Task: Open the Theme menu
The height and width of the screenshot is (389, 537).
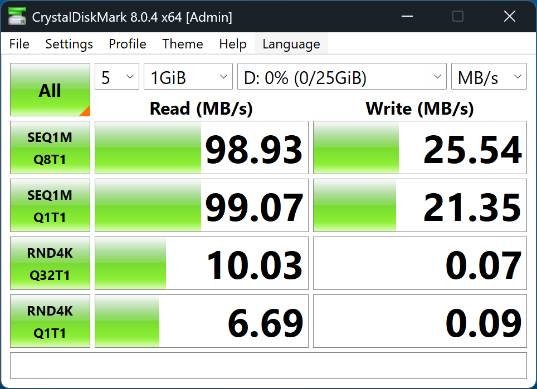Action: coord(183,44)
